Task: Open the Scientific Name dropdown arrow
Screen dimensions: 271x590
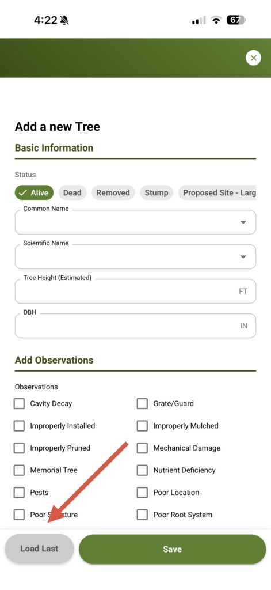Action: (x=243, y=257)
